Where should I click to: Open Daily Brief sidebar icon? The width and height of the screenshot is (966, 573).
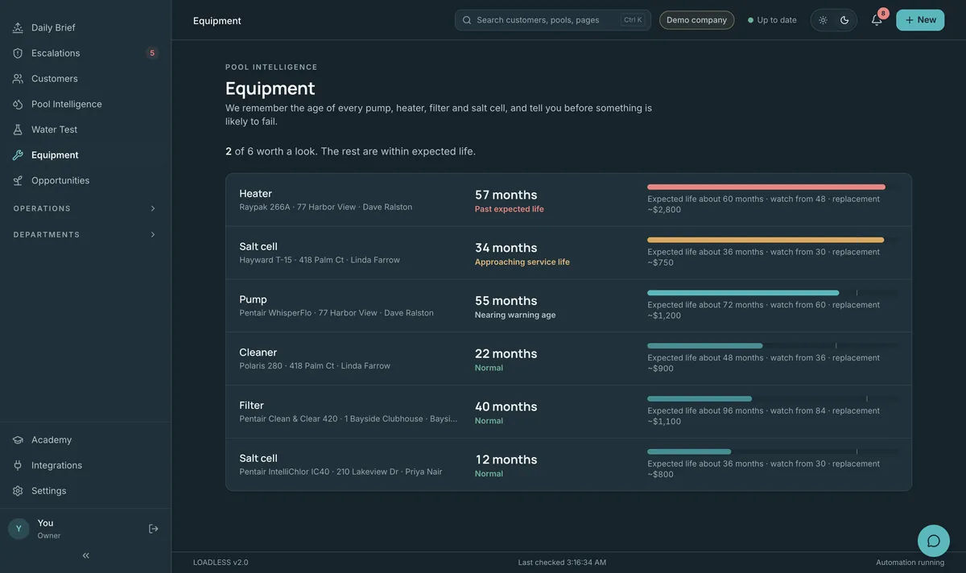pyautogui.click(x=18, y=27)
